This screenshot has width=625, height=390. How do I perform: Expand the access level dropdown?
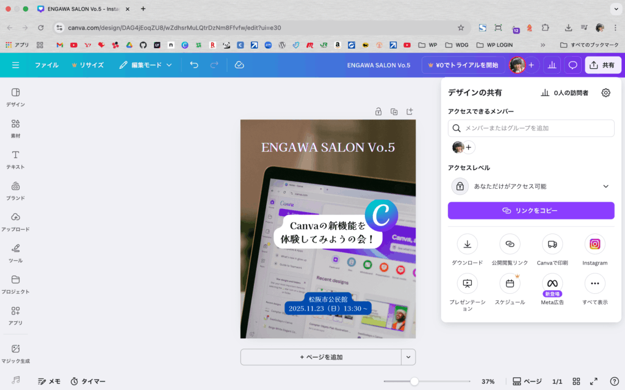pos(605,186)
